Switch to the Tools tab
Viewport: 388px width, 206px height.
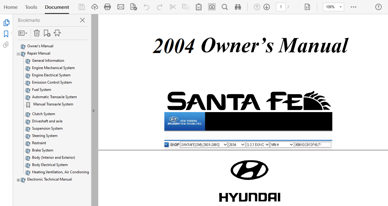[x=31, y=7]
